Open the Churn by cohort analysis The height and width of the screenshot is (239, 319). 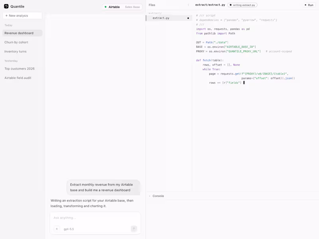point(22,42)
